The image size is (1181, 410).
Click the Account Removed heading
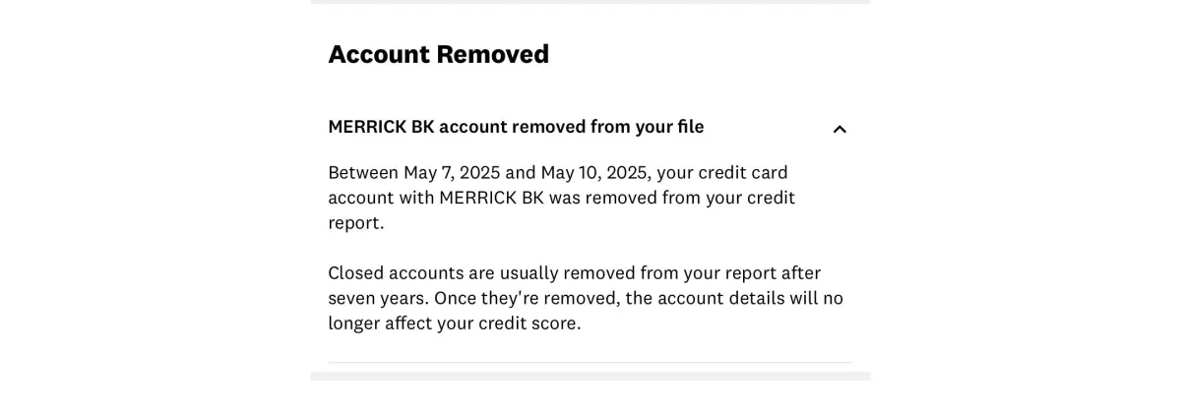point(439,54)
